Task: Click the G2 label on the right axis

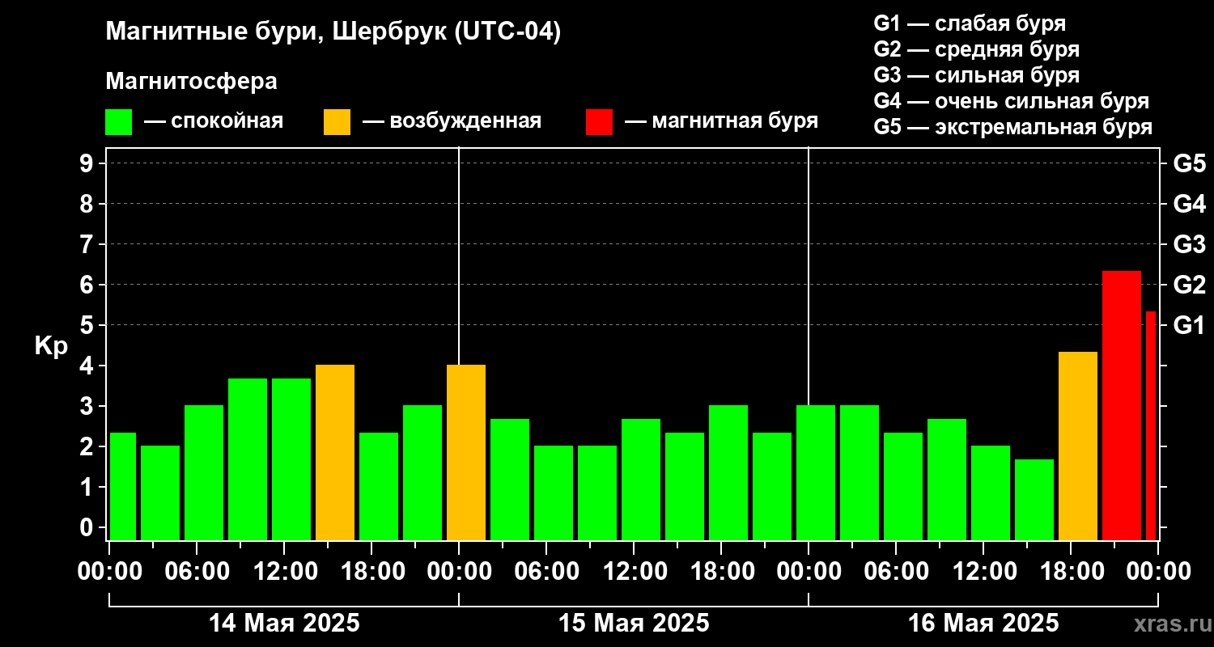Action: (x=1189, y=285)
